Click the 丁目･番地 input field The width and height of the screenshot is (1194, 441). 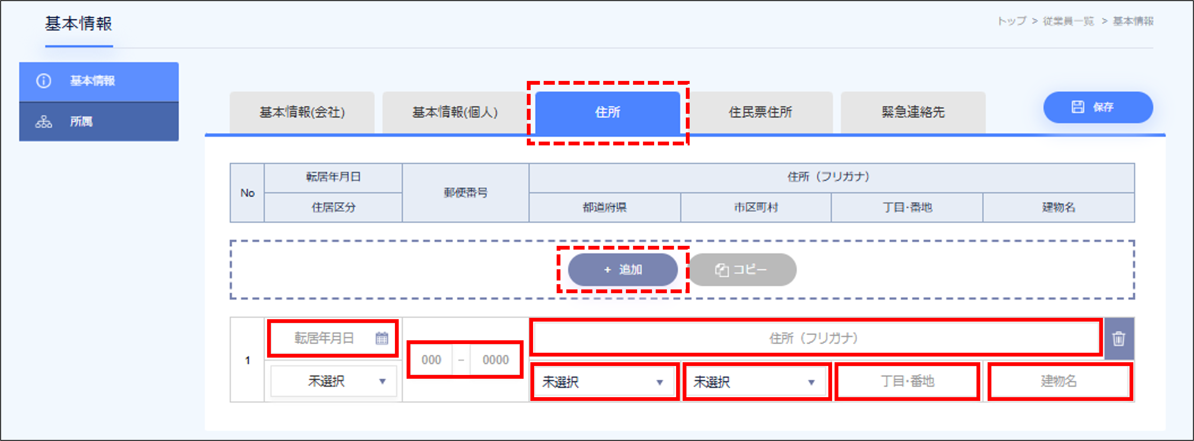907,381
